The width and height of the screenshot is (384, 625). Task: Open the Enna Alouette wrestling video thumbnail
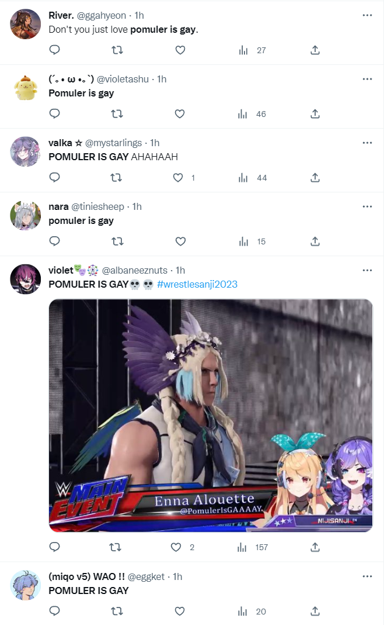pyautogui.click(x=211, y=415)
